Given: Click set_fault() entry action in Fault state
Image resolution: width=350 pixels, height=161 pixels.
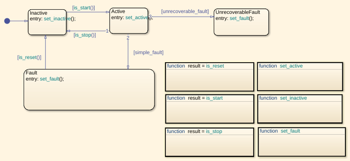Looking at the screenshot, I should [x=52, y=79].
